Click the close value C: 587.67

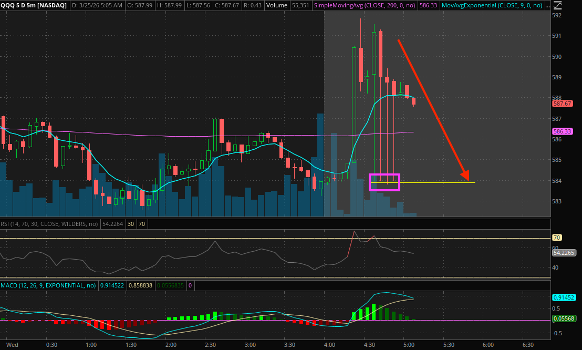(227, 6)
